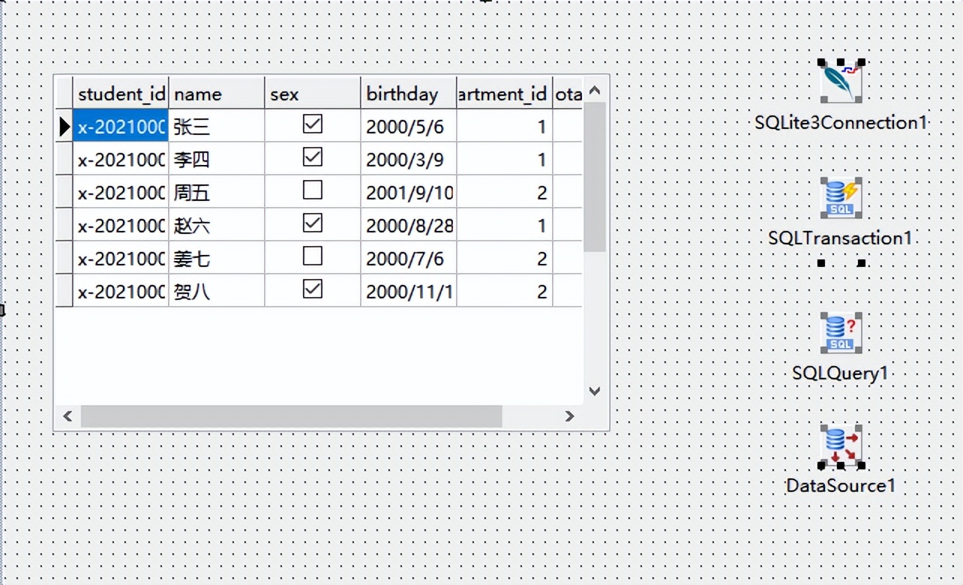Select the SQLTransaction1 component icon

pyautogui.click(x=841, y=199)
